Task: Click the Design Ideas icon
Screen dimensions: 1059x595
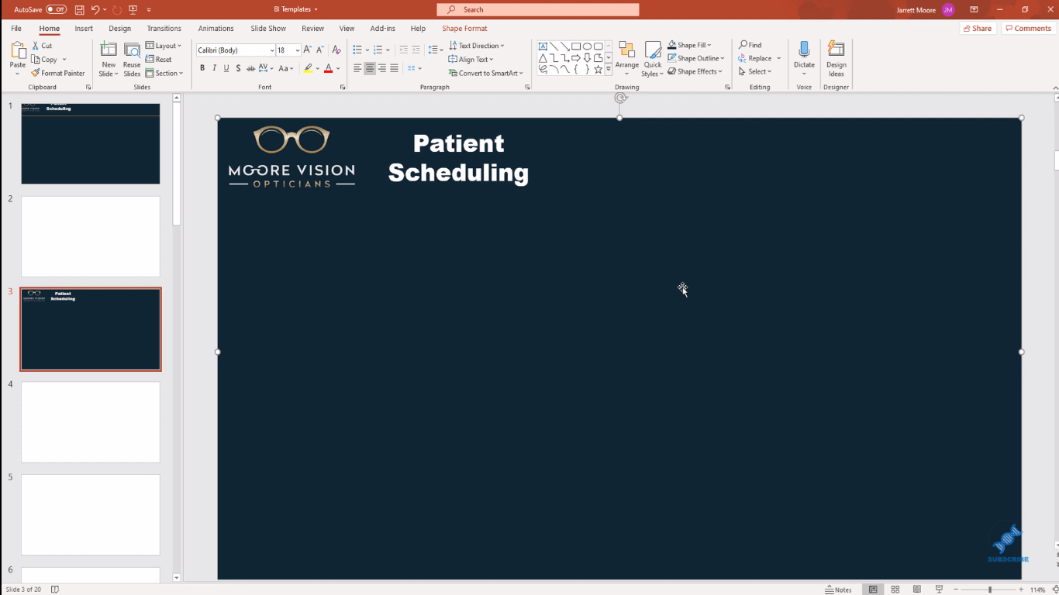Action: 836,49
